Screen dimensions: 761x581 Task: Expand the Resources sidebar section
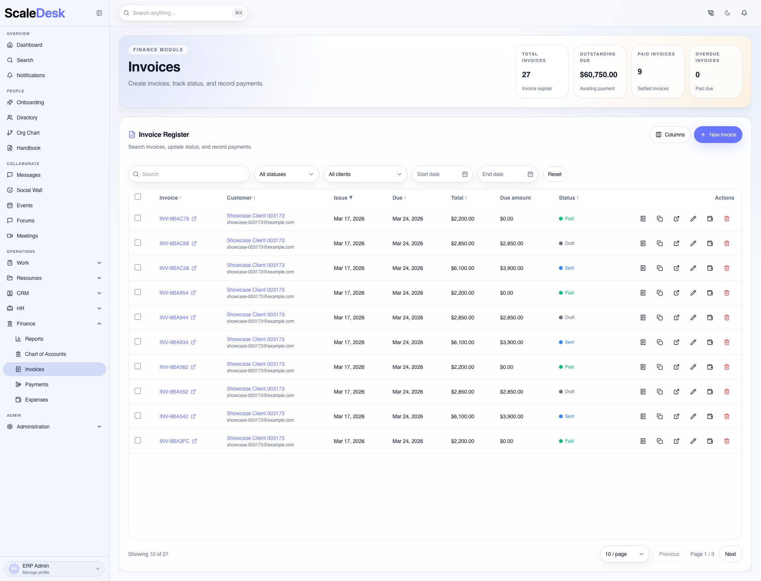point(54,278)
